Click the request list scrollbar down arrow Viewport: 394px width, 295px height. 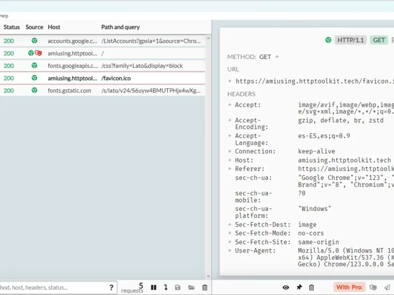(208, 276)
